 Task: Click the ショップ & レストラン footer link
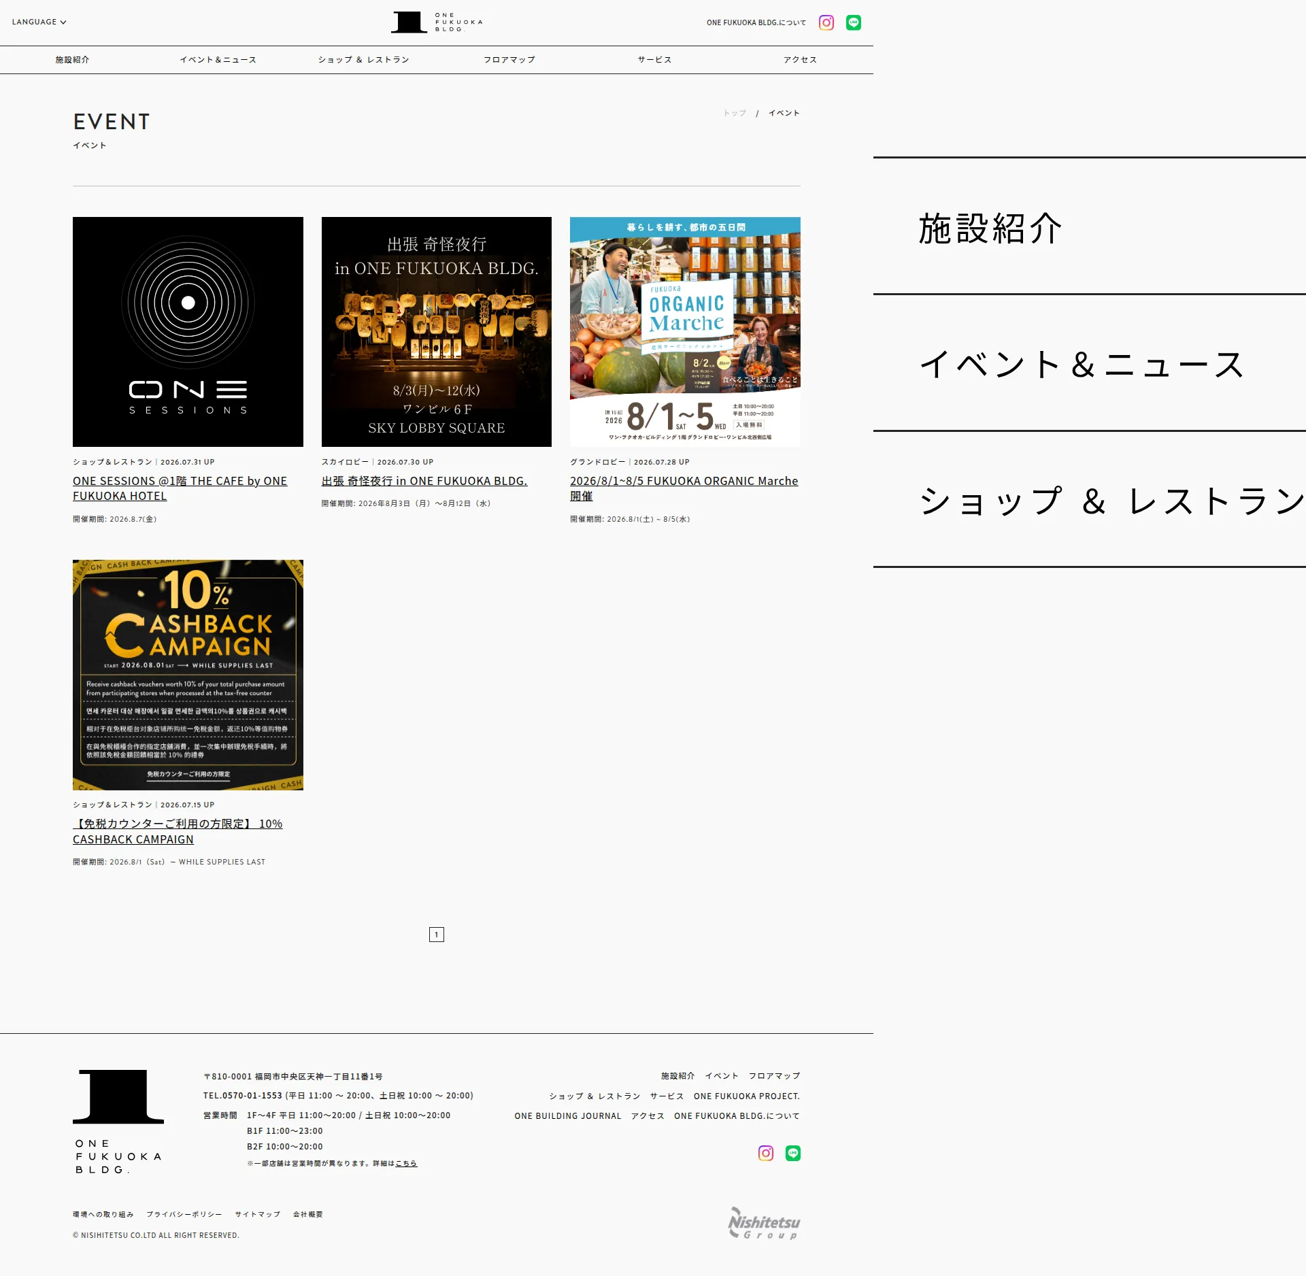tap(595, 1096)
